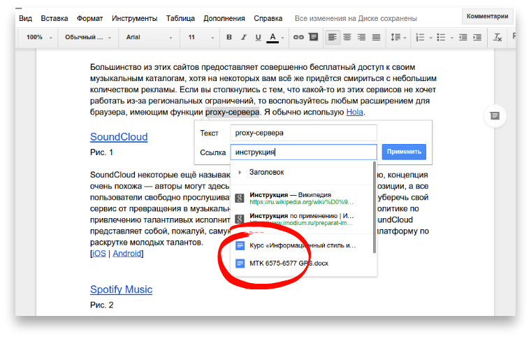This screenshot has width=531, height=339.
Task: Click the Google icon beside the Википедия result
Action: pyautogui.click(x=240, y=198)
